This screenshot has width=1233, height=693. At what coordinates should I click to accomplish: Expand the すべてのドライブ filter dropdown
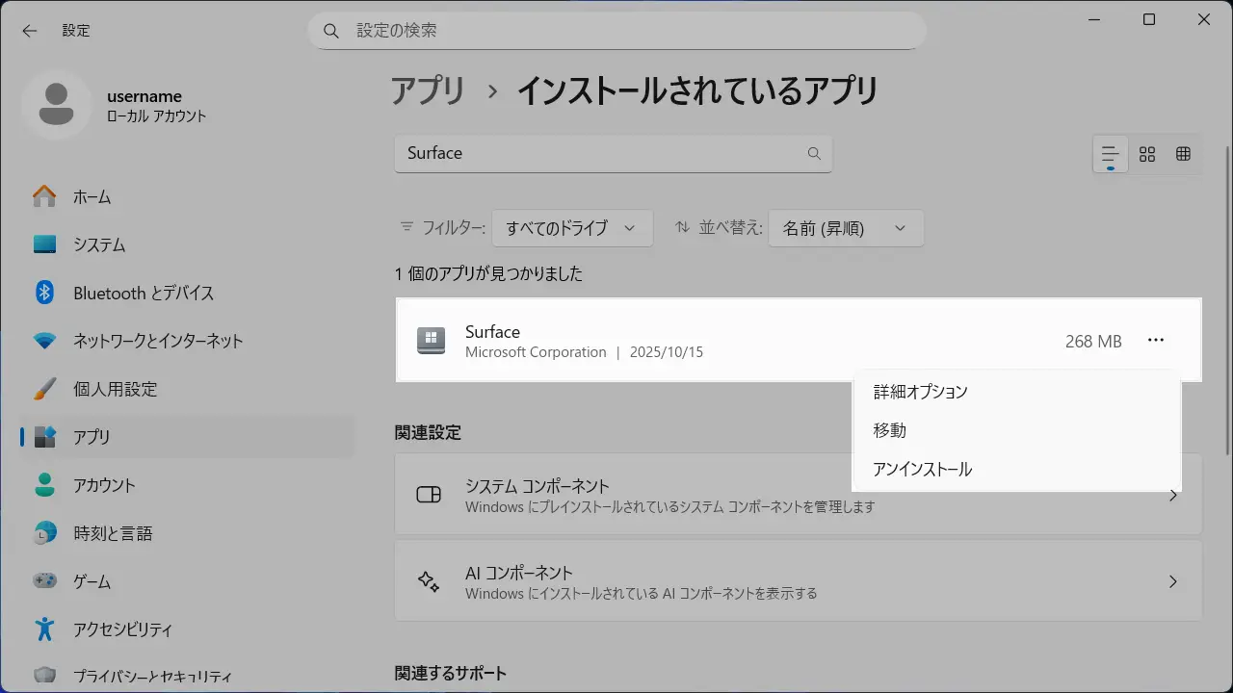[x=571, y=228]
